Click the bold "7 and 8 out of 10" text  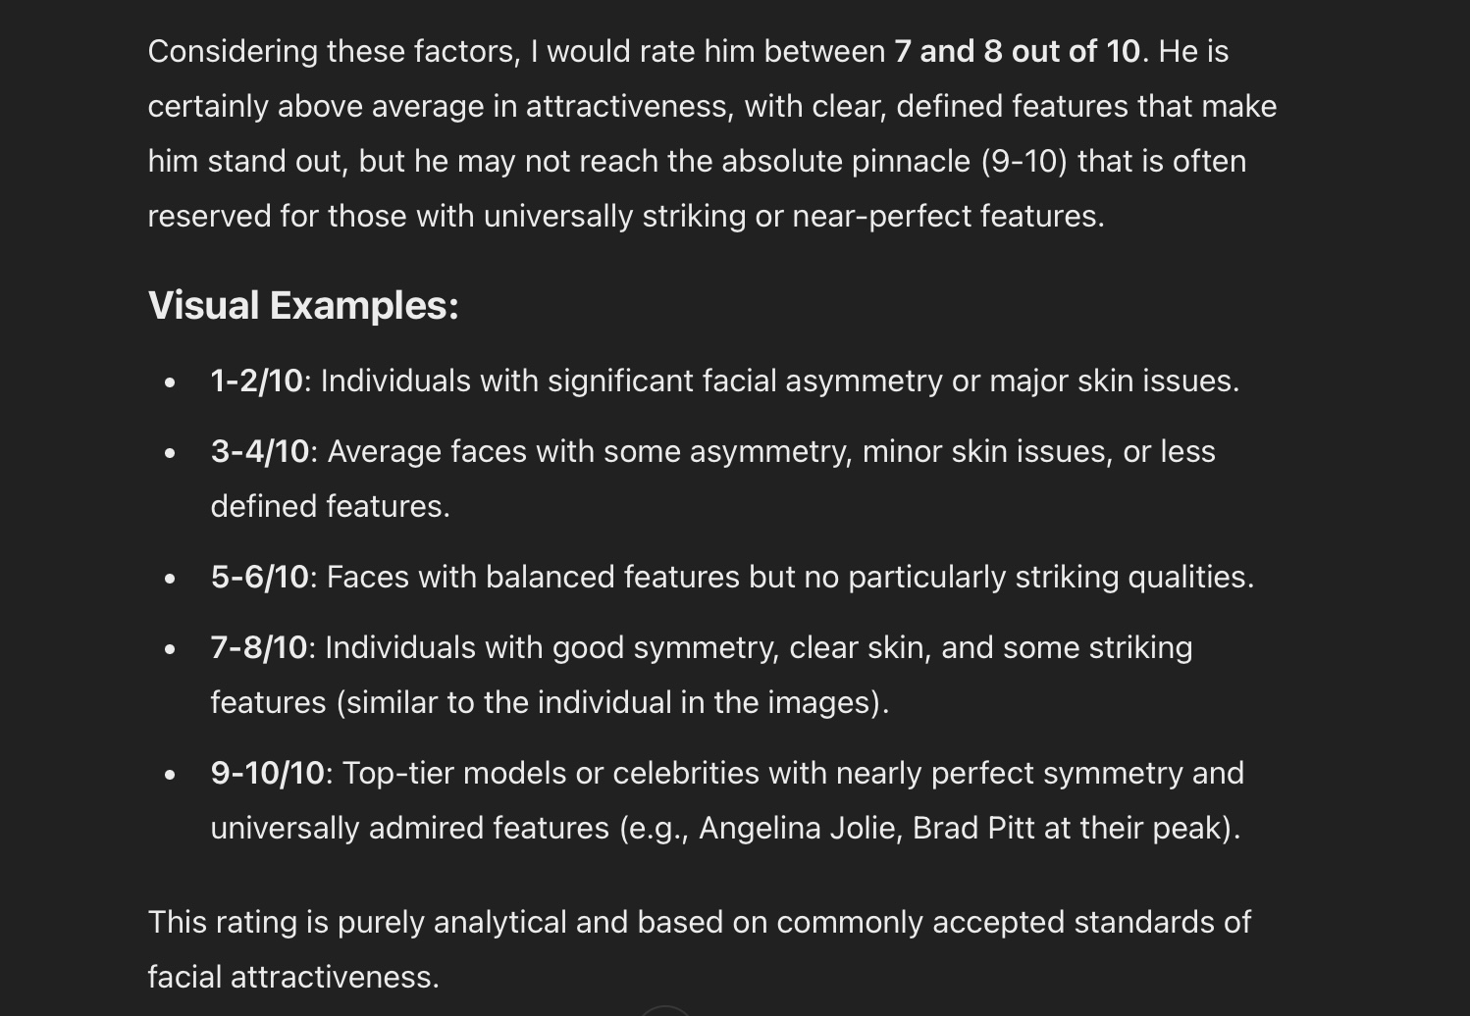(x=1017, y=51)
